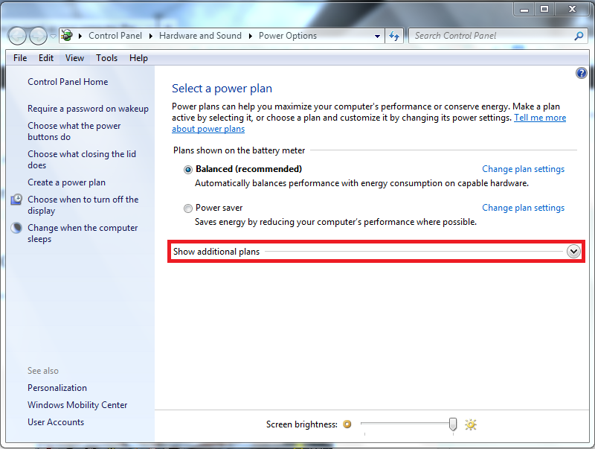Image resolution: width=595 pixels, height=449 pixels.
Task: Open Windows Mobility Center link
Action: [77, 405]
